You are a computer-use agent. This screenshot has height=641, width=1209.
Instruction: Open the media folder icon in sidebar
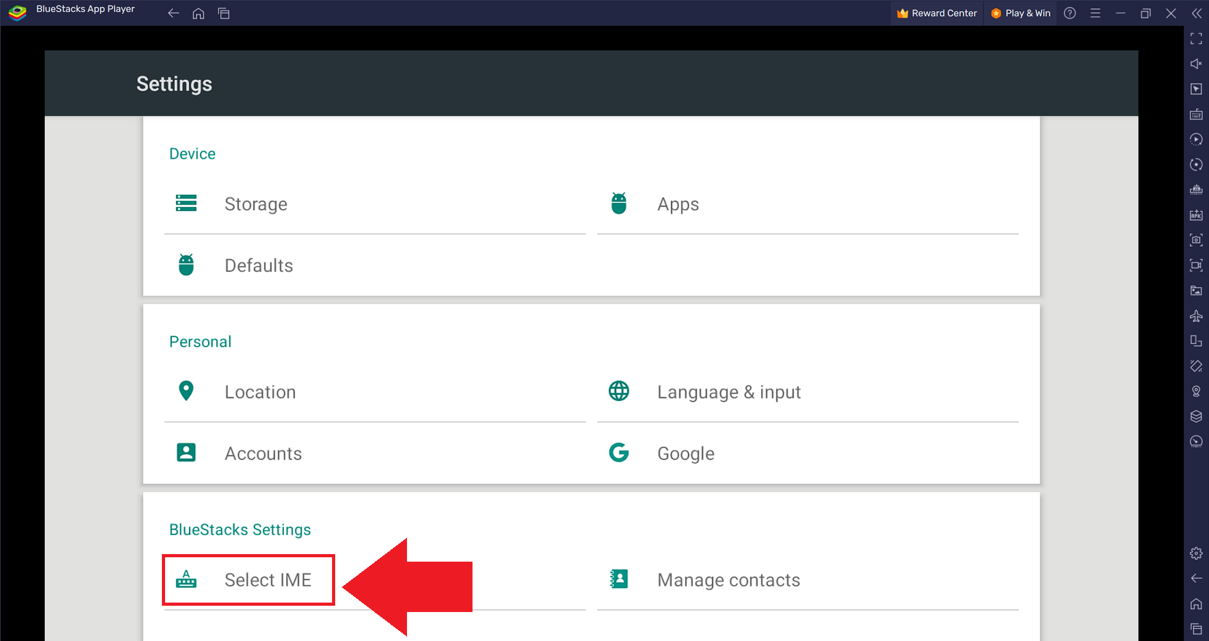click(1196, 290)
